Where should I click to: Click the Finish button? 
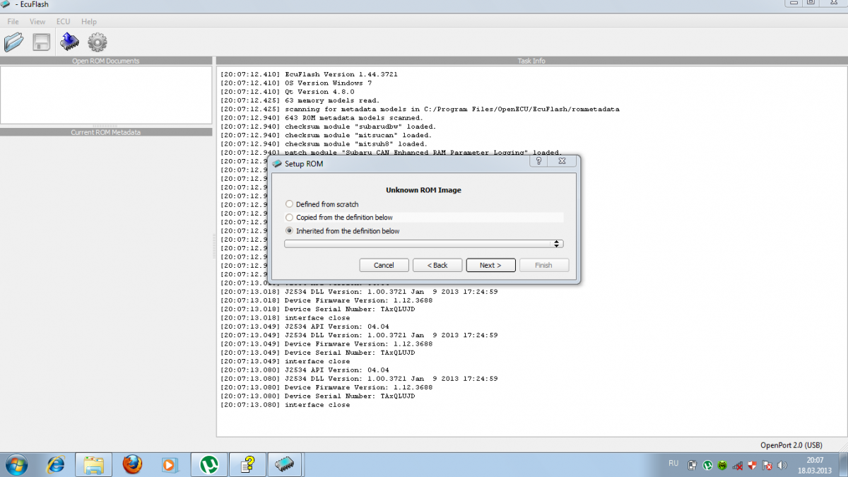[x=544, y=265]
